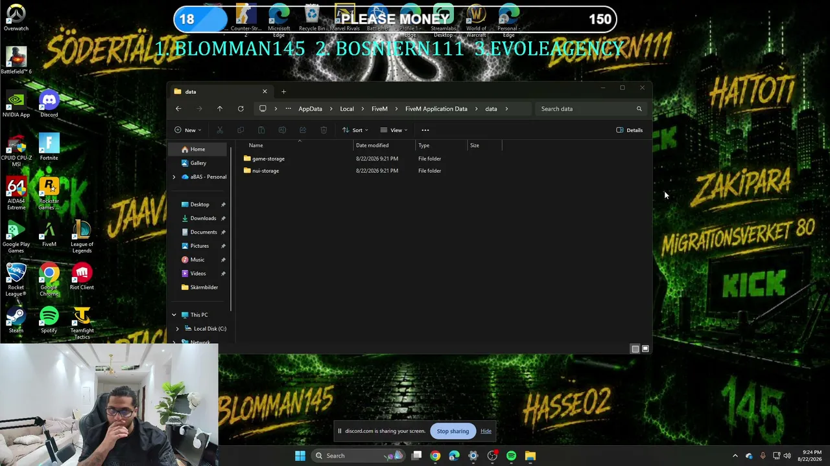
Task: Go to the Downloads folder
Action: [203, 218]
